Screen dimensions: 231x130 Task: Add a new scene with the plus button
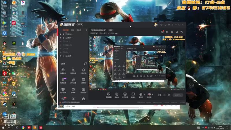[86, 30]
